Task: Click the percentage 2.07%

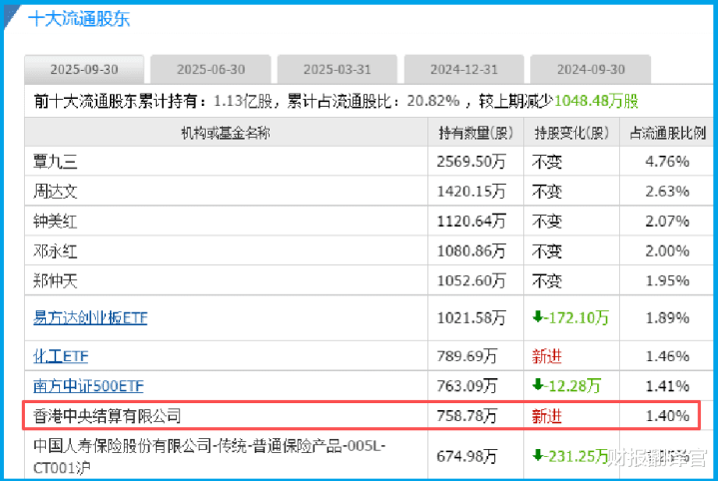Action: coord(667,222)
